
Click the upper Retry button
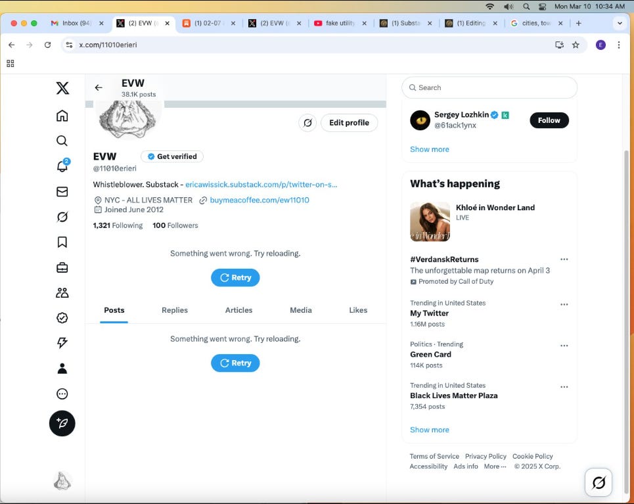[x=235, y=277]
